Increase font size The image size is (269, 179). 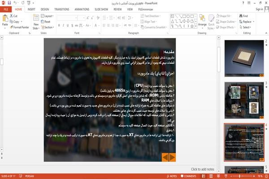(x=88, y=17)
